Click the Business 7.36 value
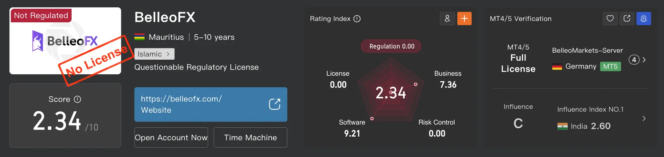The image size is (664, 157). [448, 85]
